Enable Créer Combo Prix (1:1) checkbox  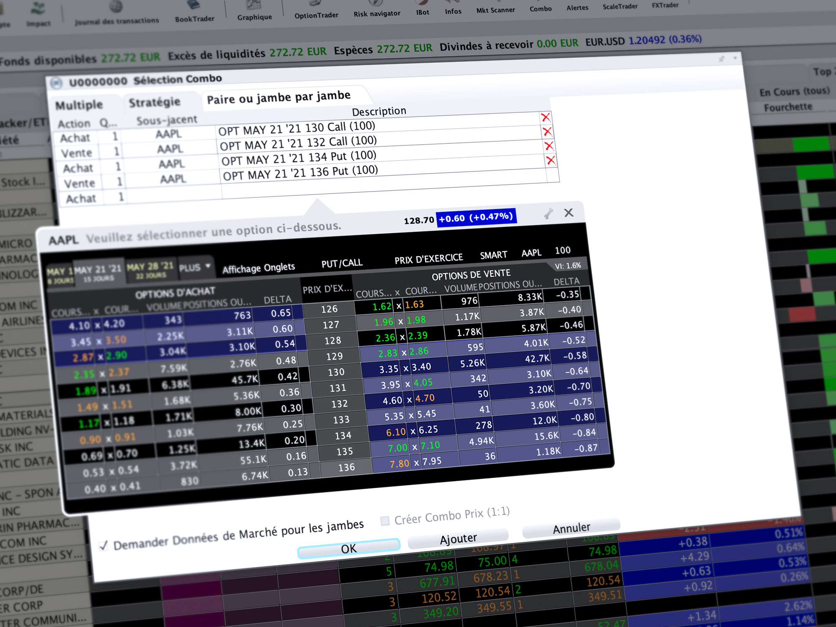pyautogui.click(x=385, y=521)
